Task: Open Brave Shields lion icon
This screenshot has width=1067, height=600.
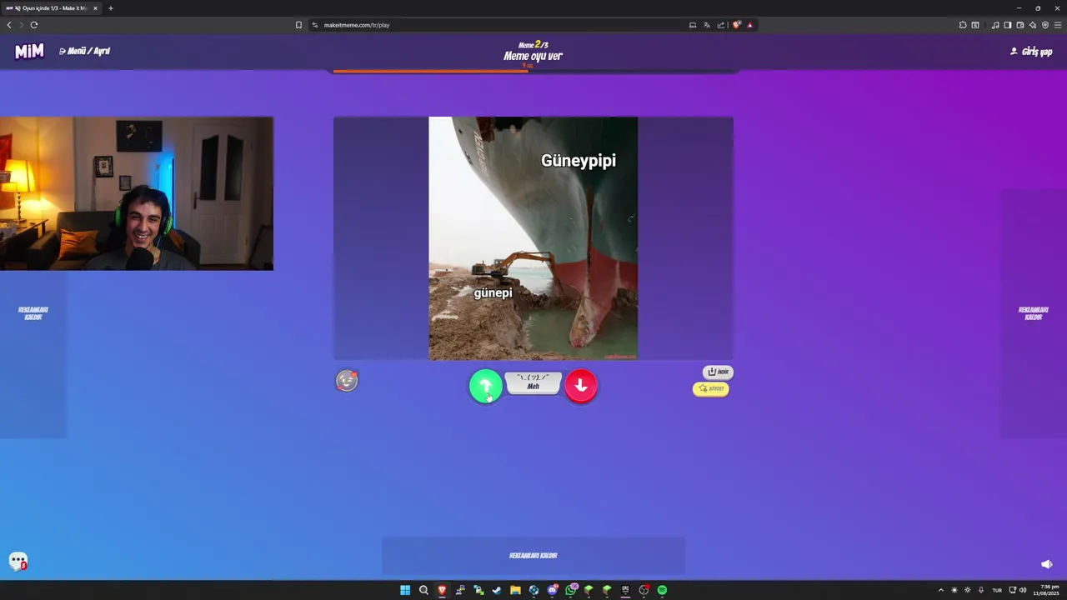Action: (736, 25)
